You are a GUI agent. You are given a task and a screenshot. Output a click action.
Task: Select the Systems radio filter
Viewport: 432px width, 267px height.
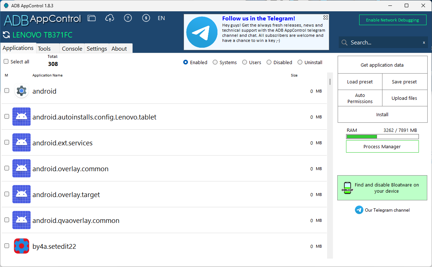coord(215,62)
